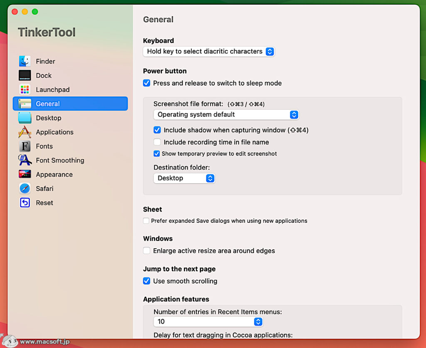
Task: Open the Recent Items entries count dropdown
Action: (259, 321)
